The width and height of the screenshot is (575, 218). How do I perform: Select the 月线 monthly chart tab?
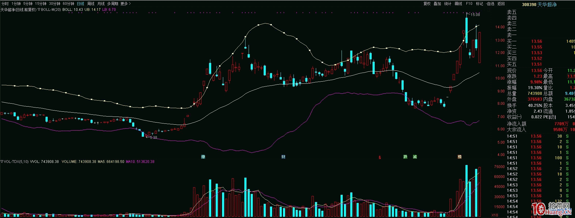[x=101, y=4]
